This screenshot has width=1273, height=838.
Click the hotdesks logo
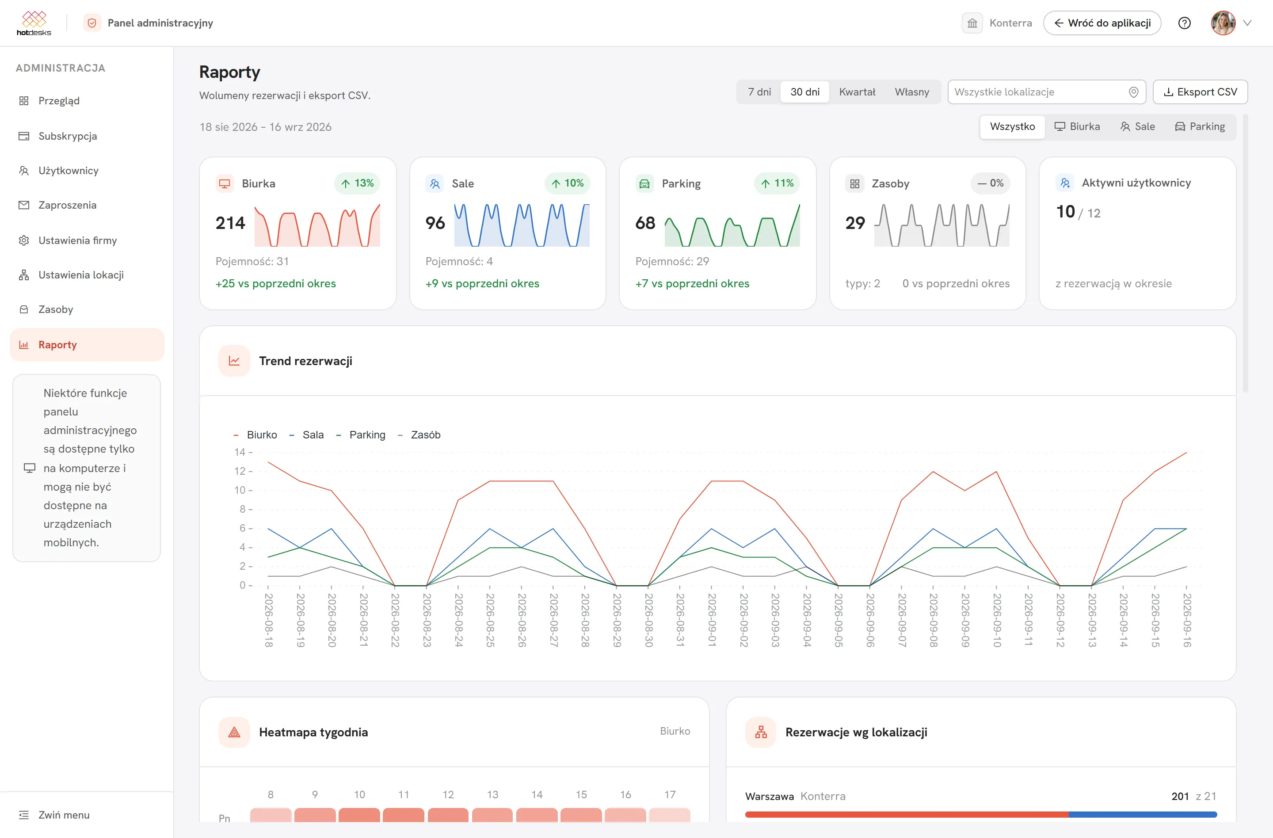point(34,23)
